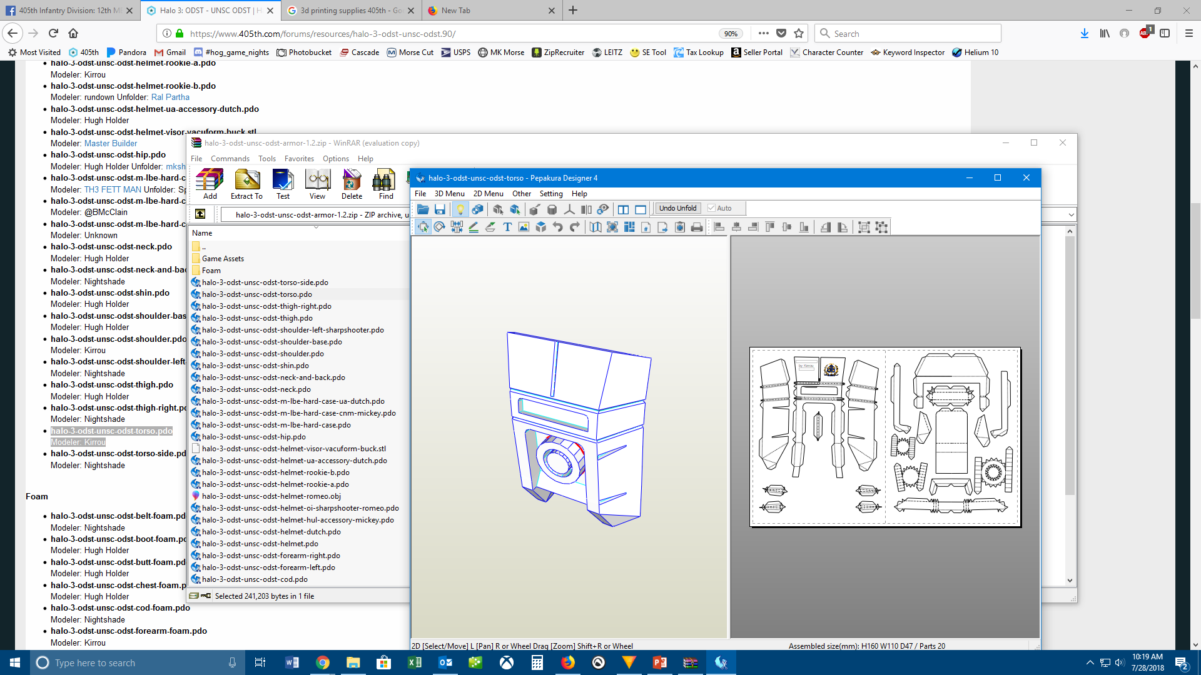Click WinRAR View icon

pos(317,184)
